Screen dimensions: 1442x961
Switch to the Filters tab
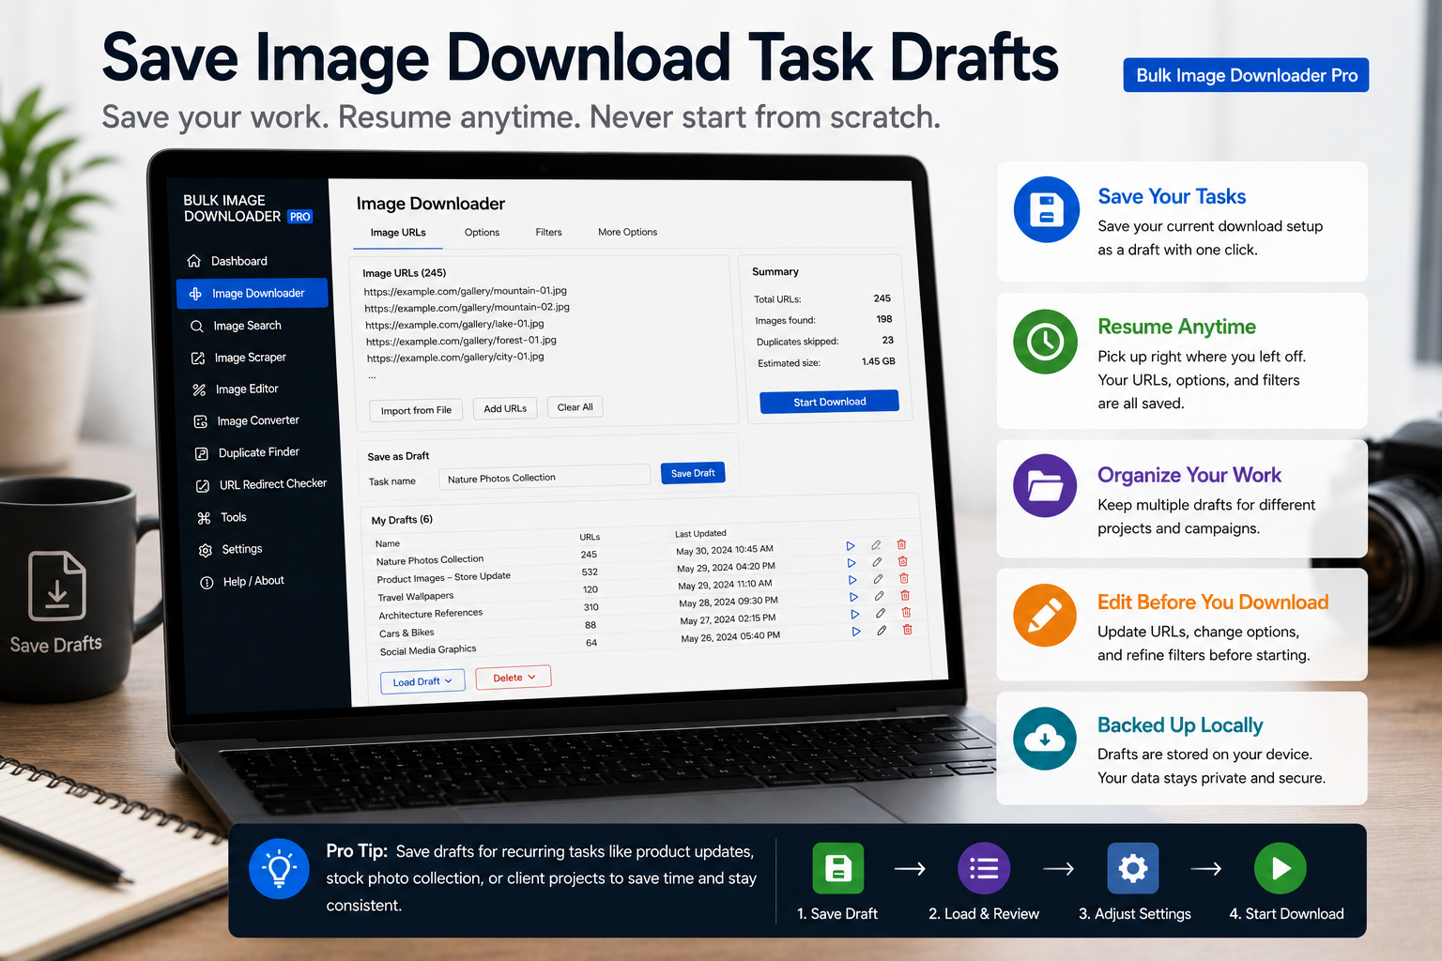(x=548, y=232)
